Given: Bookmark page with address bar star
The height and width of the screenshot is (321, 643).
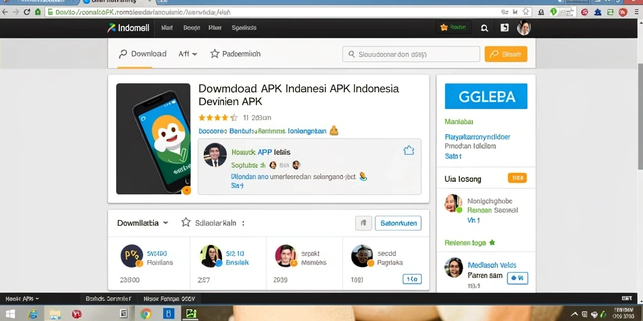Looking at the screenshot, I should [526, 13].
